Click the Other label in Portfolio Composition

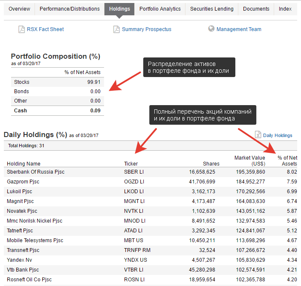[x=20, y=101]
